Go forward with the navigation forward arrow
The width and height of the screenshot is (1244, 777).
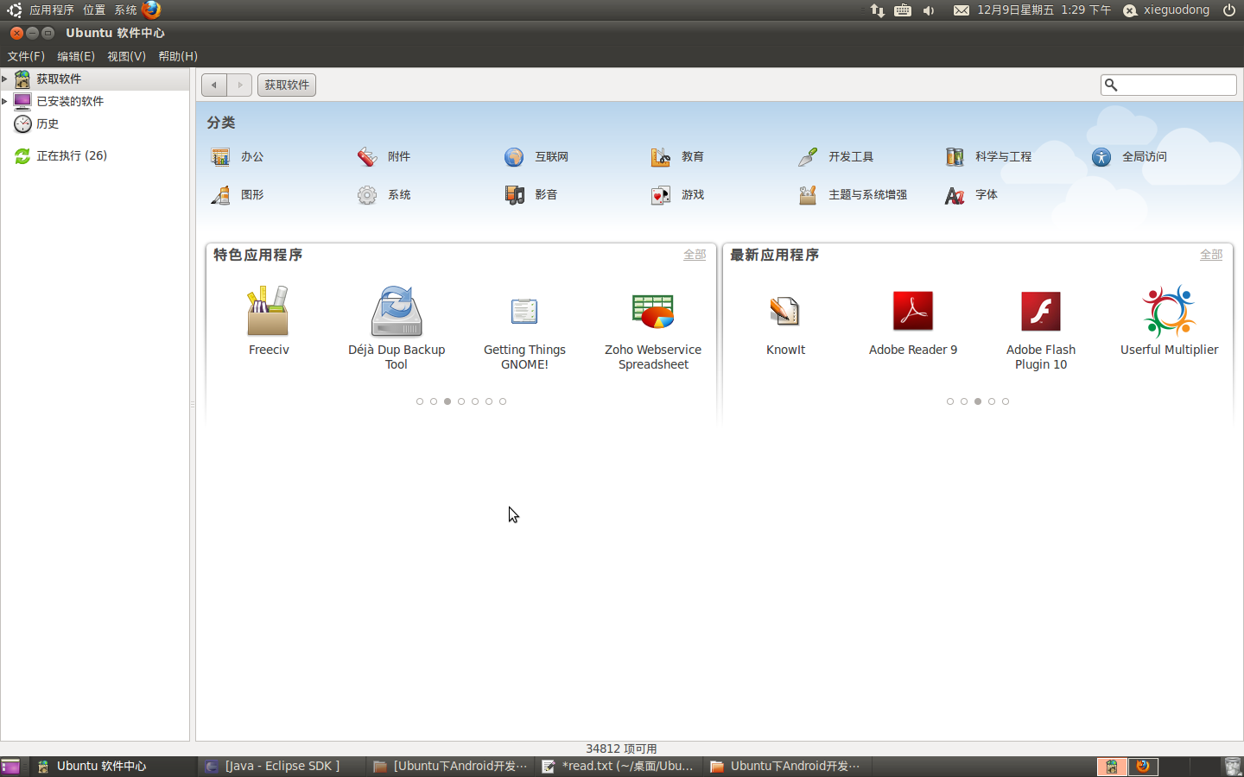pos(240,85)
